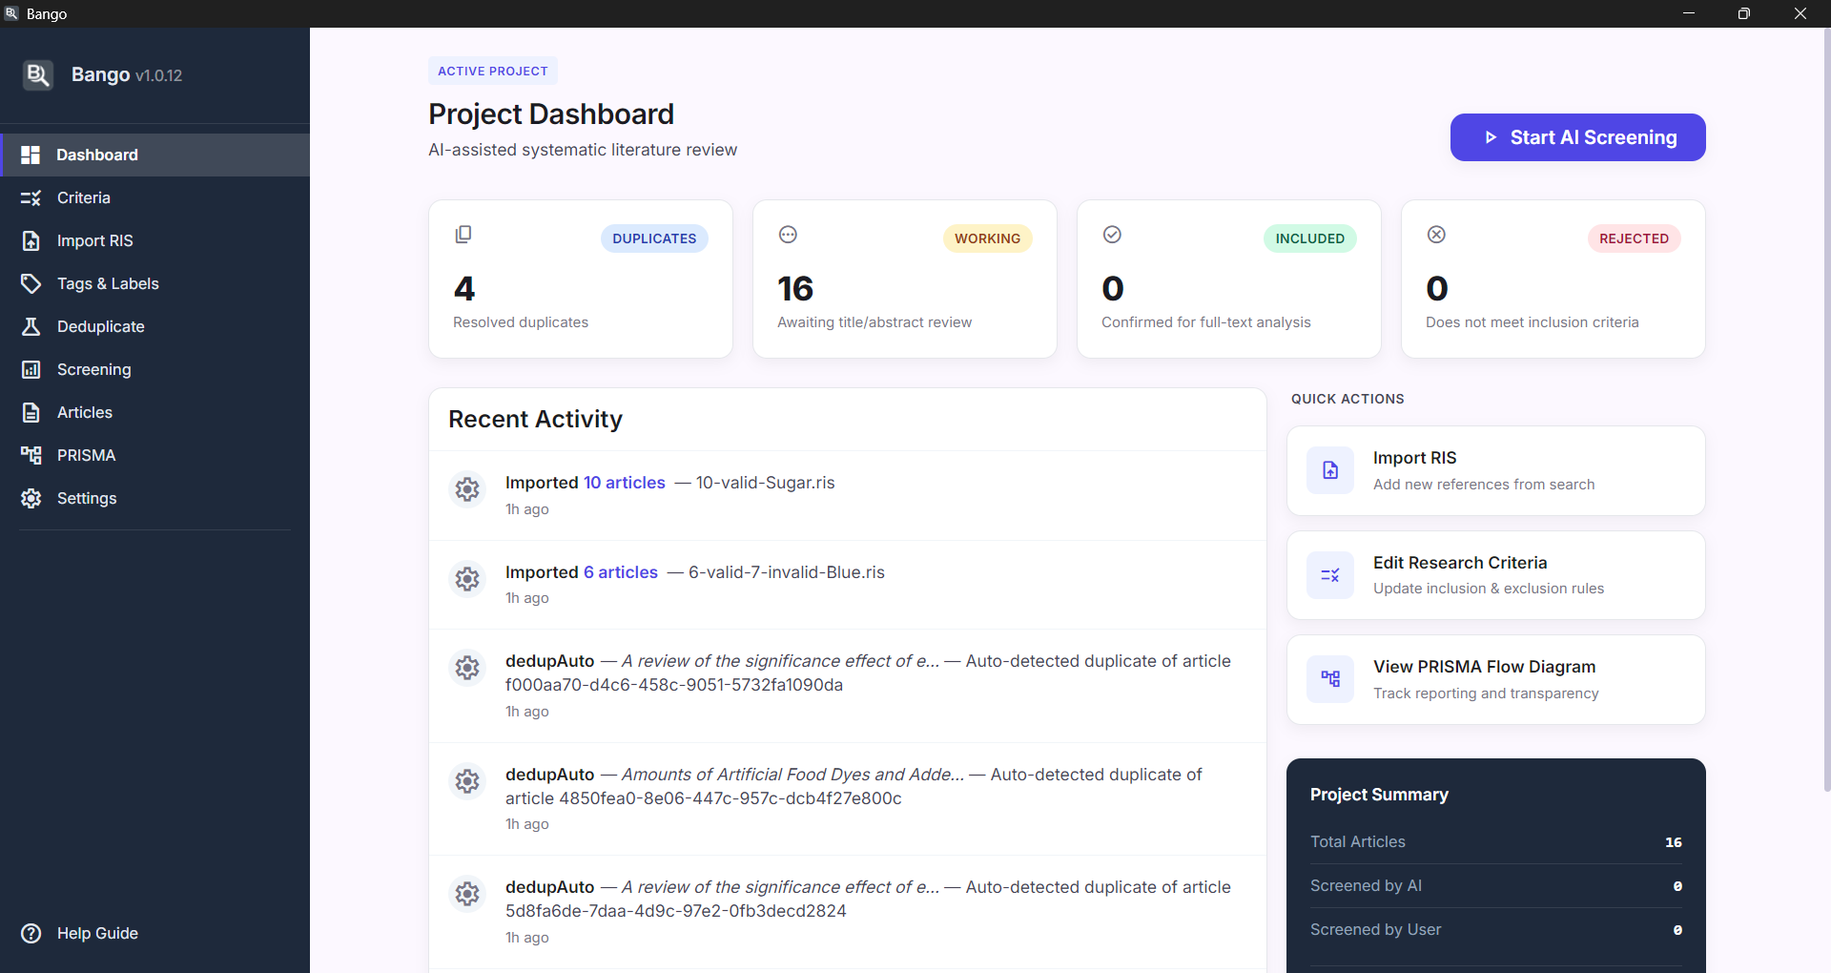Start AI Screening

(x=1577, y=137)
